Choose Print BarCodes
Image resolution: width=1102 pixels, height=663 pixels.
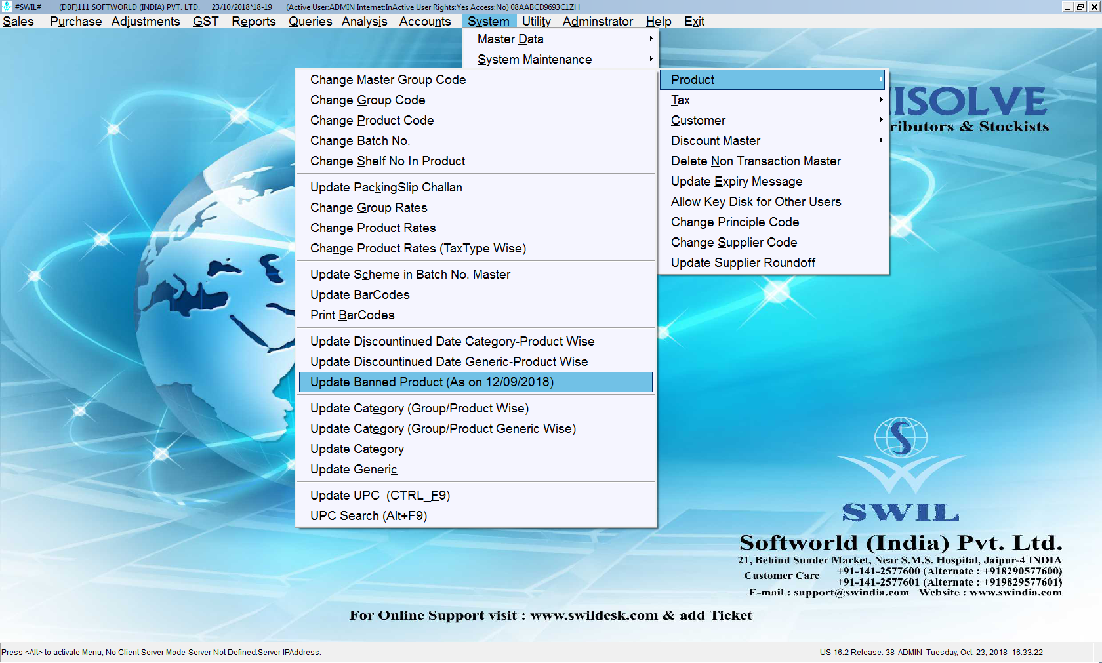click(x=476, y=315)
